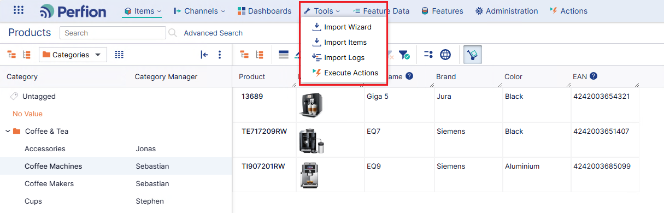This screenshot has width=664, height=214.
Task: Choose Import Items from Tools menu
Action: 339,42
